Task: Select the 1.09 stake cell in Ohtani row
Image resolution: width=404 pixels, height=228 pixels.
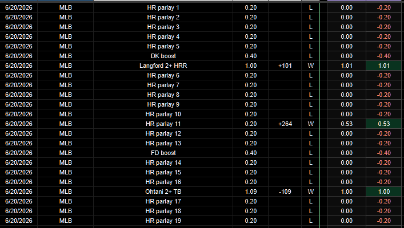Action: coord(251,192)
